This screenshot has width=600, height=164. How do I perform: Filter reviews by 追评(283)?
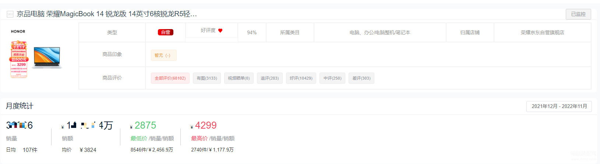[269, 78]
